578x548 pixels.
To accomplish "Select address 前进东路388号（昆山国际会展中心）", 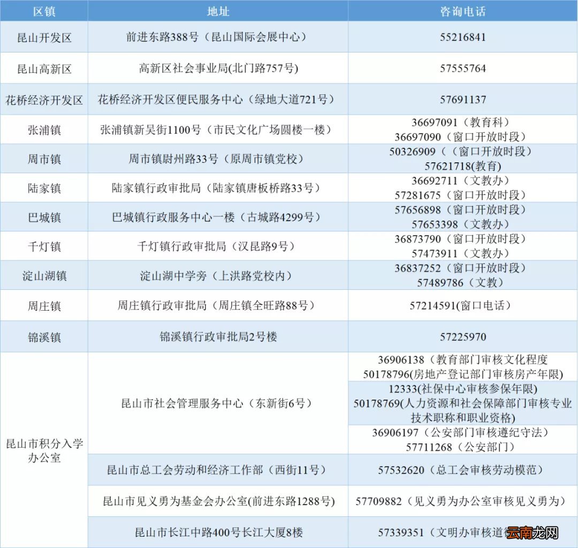I will pyautogui.click(x=218, y=37).
